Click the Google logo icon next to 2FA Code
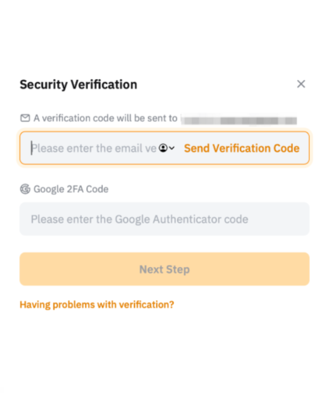 point(25,189)
